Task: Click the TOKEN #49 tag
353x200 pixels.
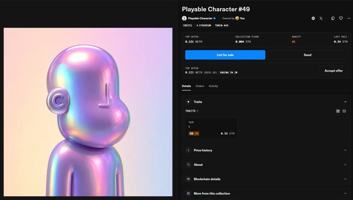Action: click(x=222, y=25)
